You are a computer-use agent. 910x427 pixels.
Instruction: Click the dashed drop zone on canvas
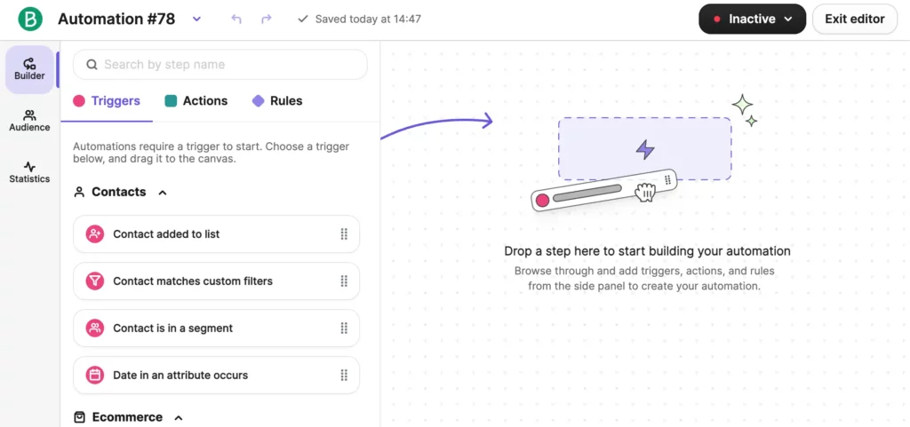(x=644, y=148)
